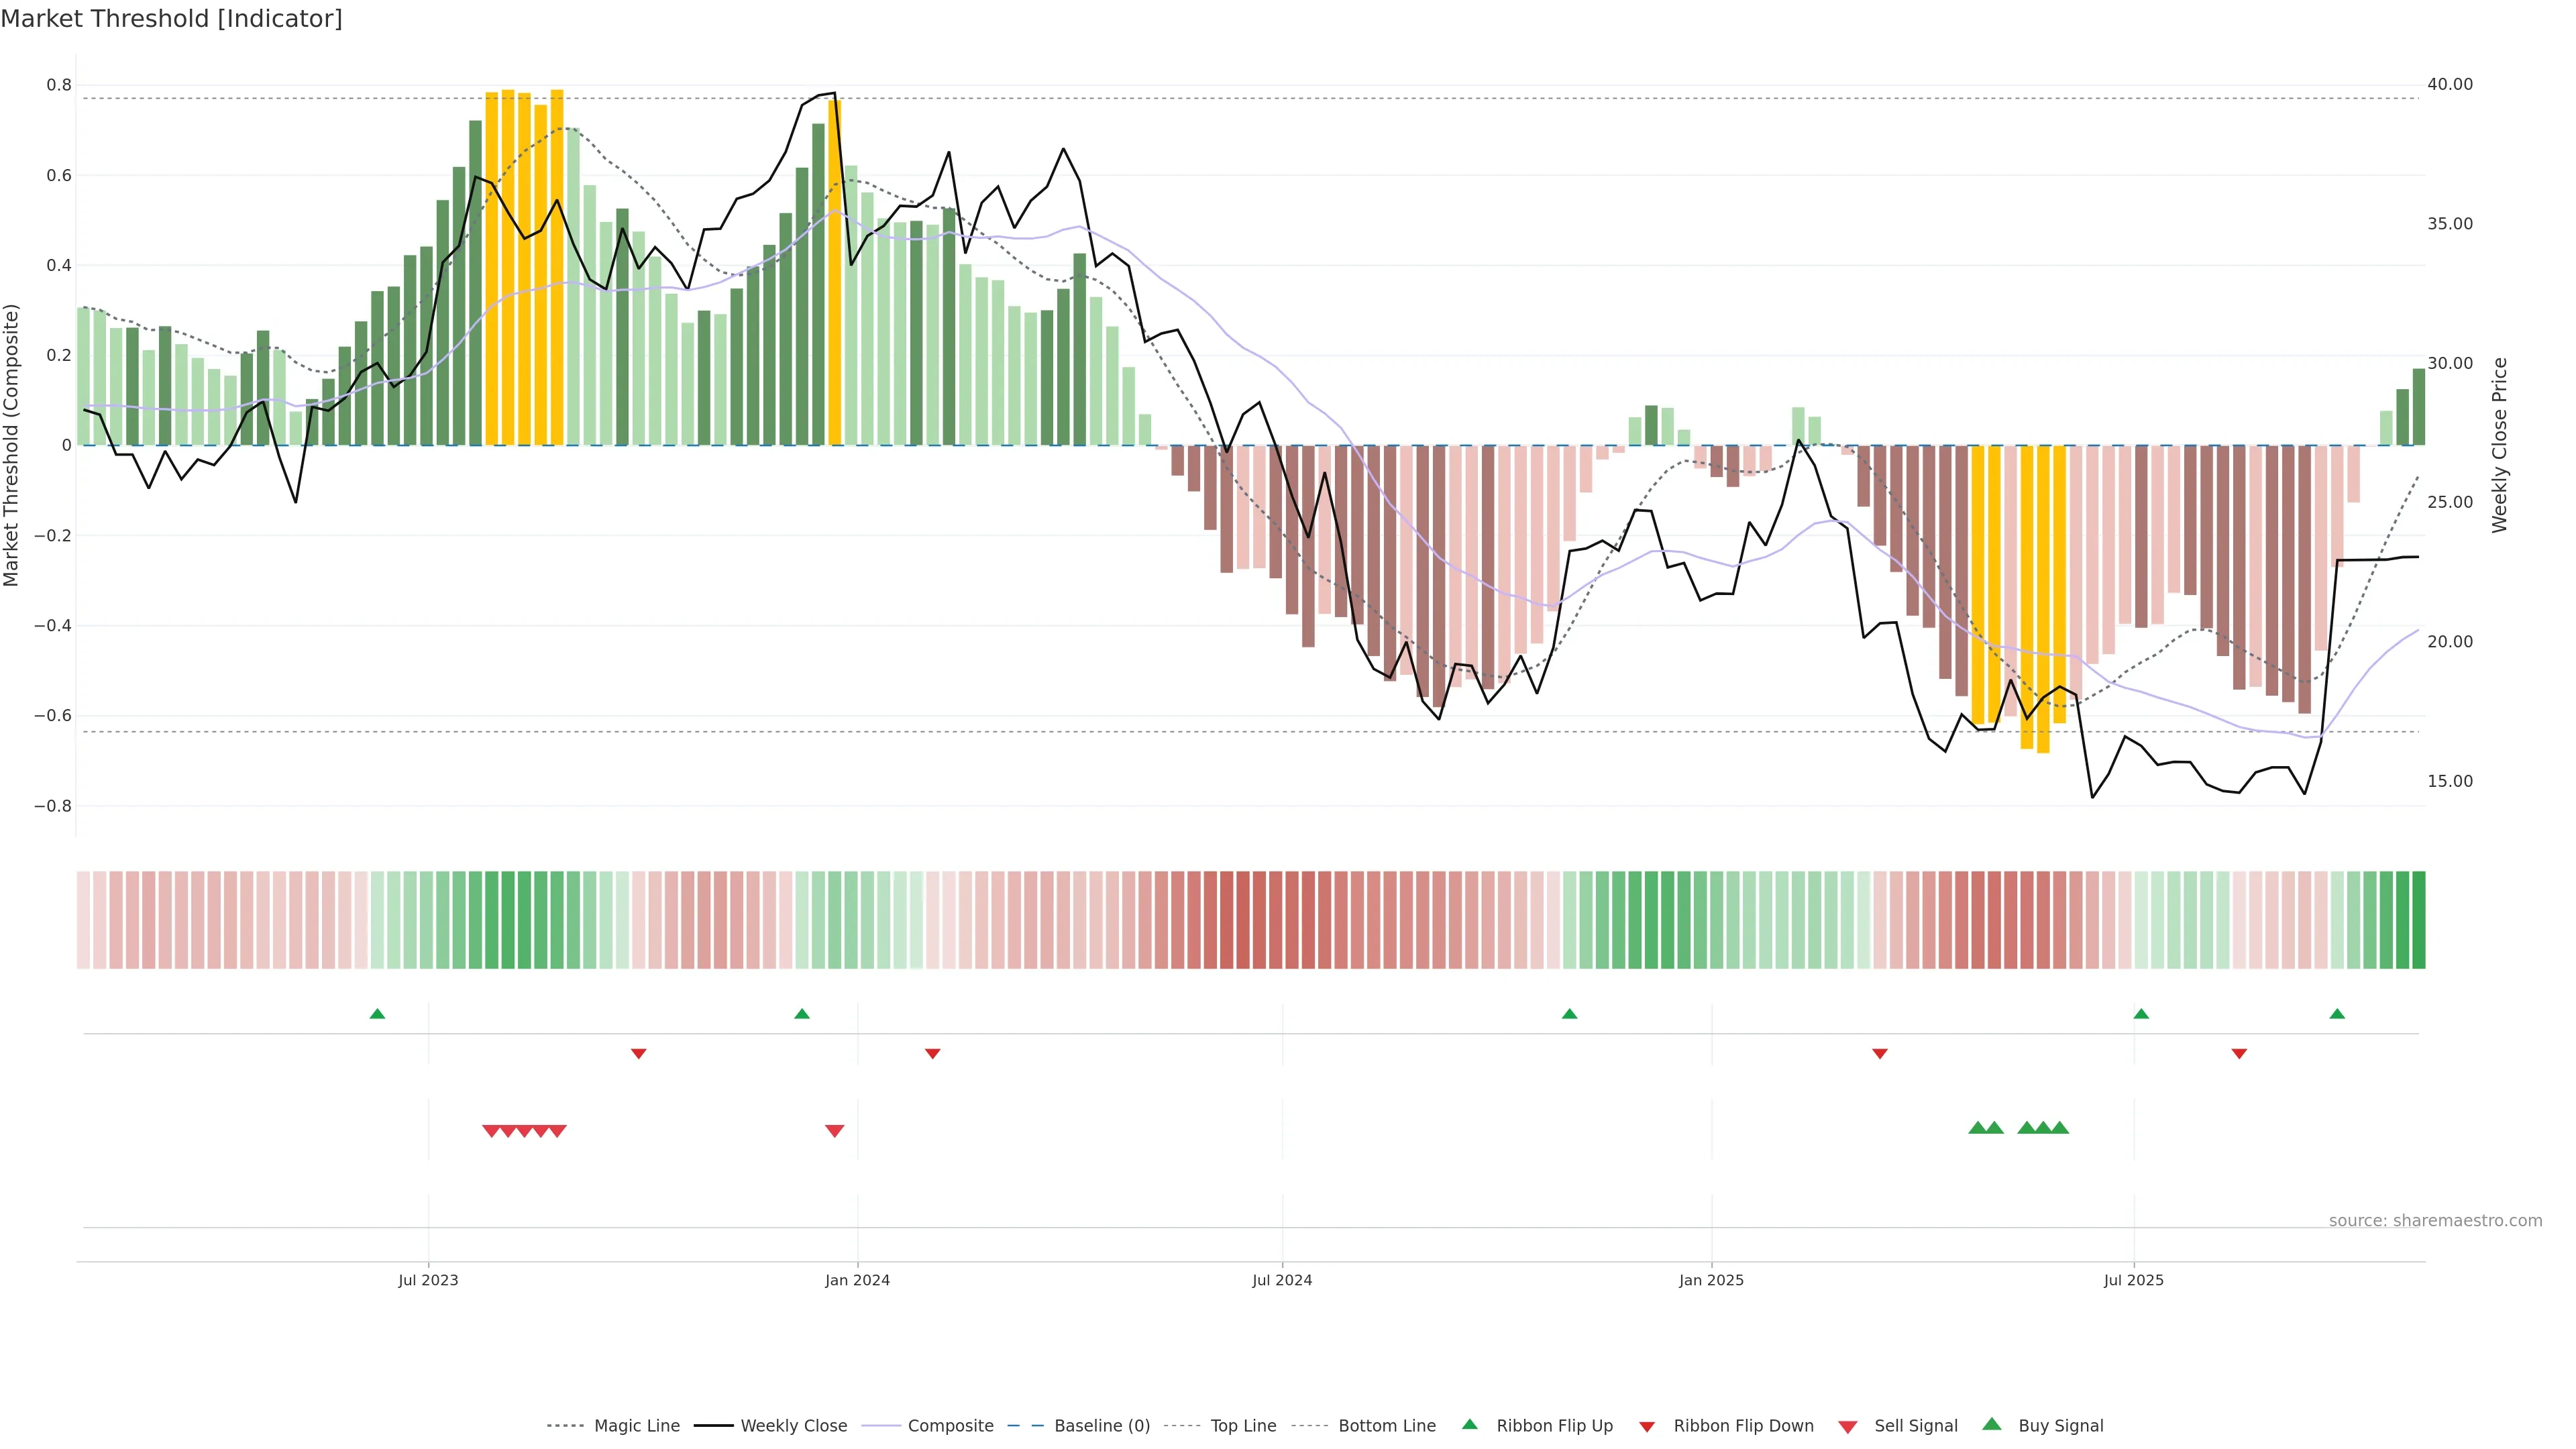Click the Jul 2024 x-axis label
Viewport: 2576px width, 1449px height.
click(1282, 1280)
